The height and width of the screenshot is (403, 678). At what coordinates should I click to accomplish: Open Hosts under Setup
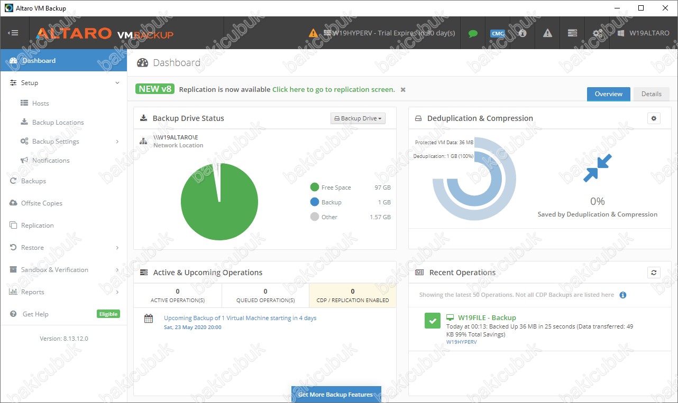41,104
